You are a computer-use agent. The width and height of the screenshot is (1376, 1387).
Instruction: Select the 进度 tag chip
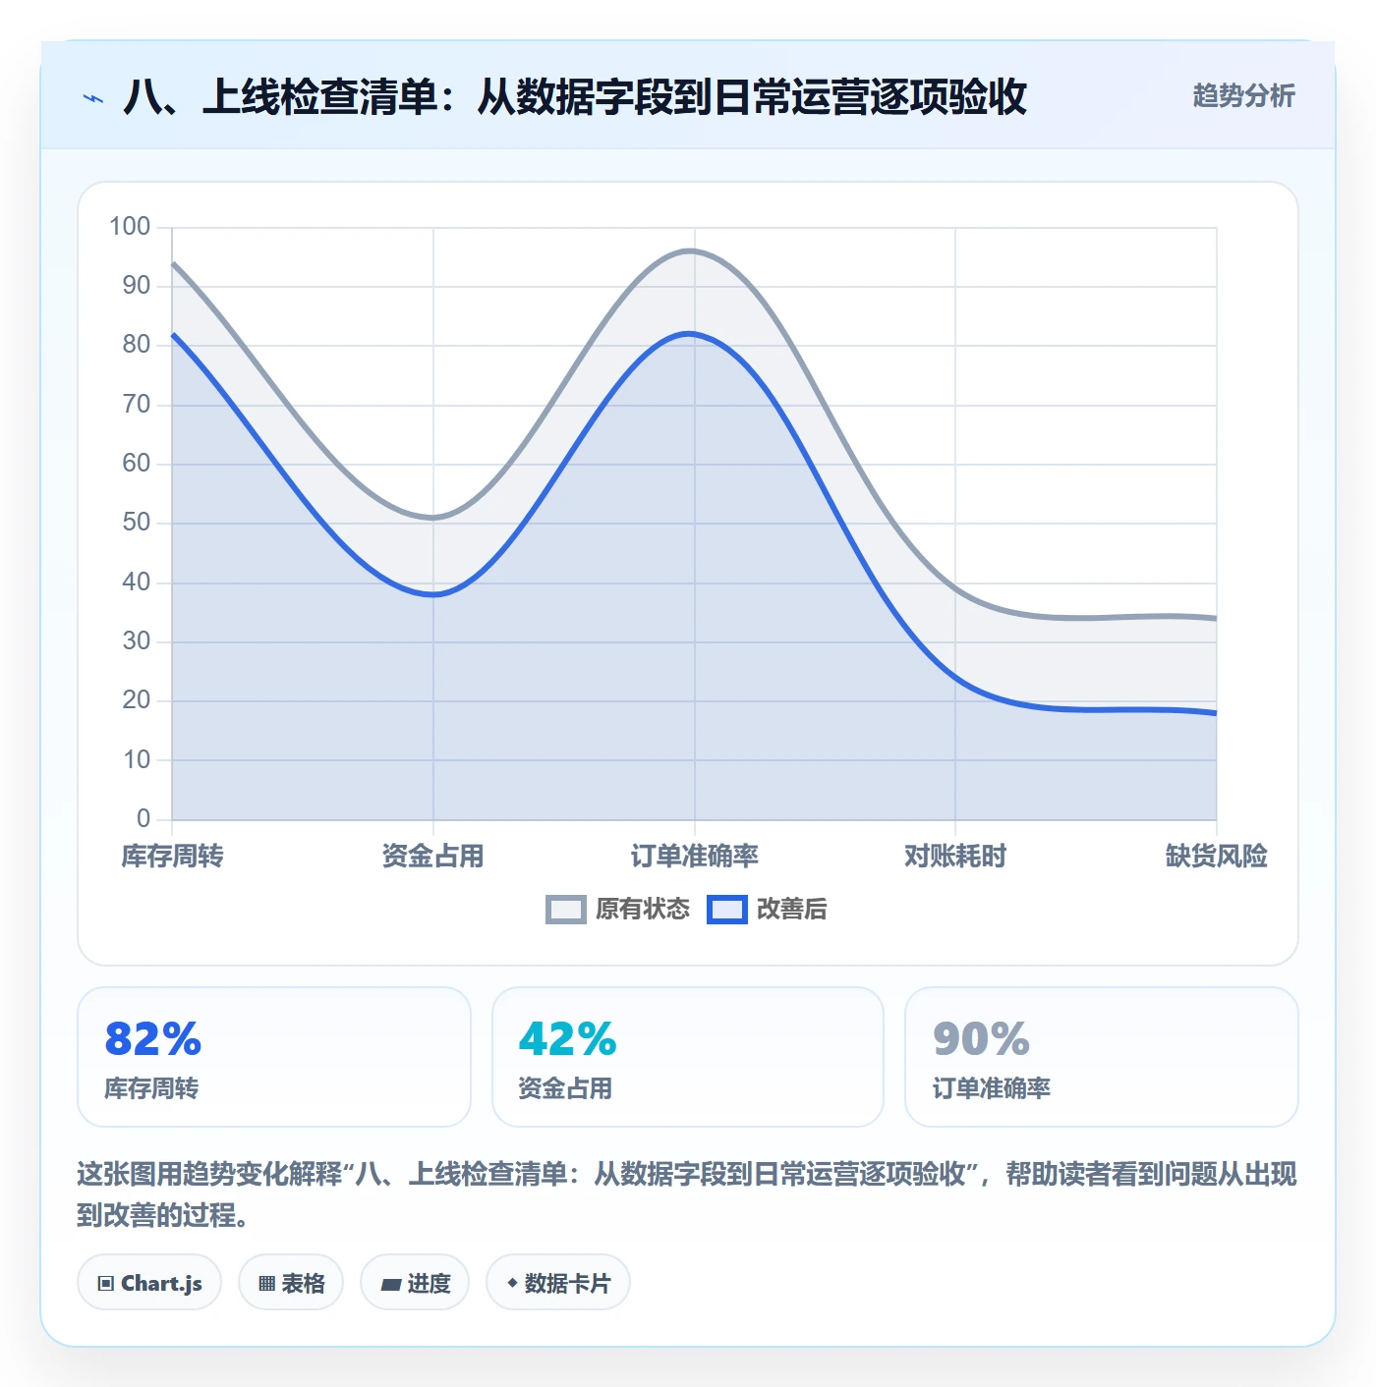pos(415,1283)
